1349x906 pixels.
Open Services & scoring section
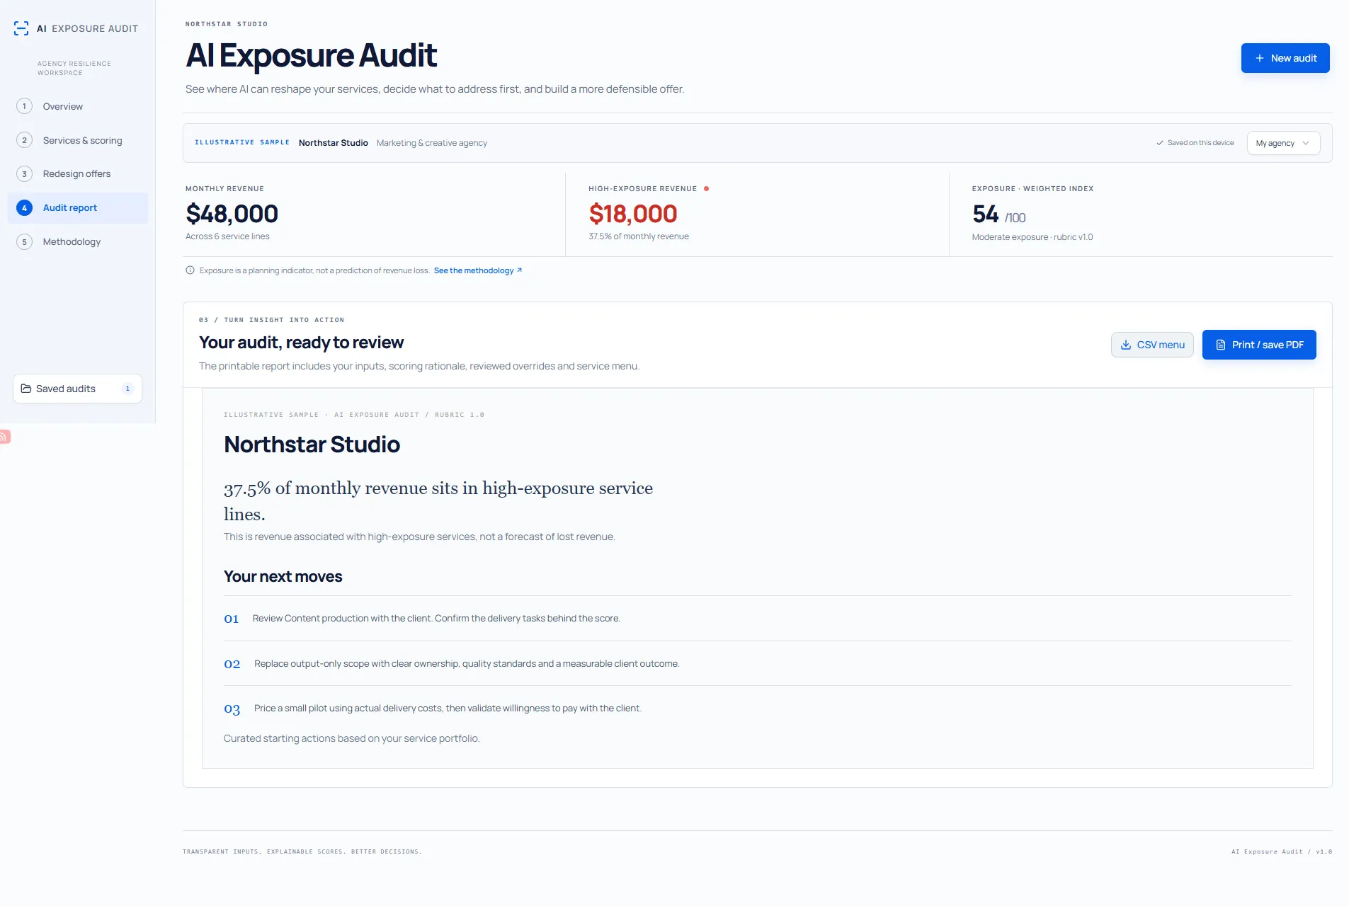78,140
